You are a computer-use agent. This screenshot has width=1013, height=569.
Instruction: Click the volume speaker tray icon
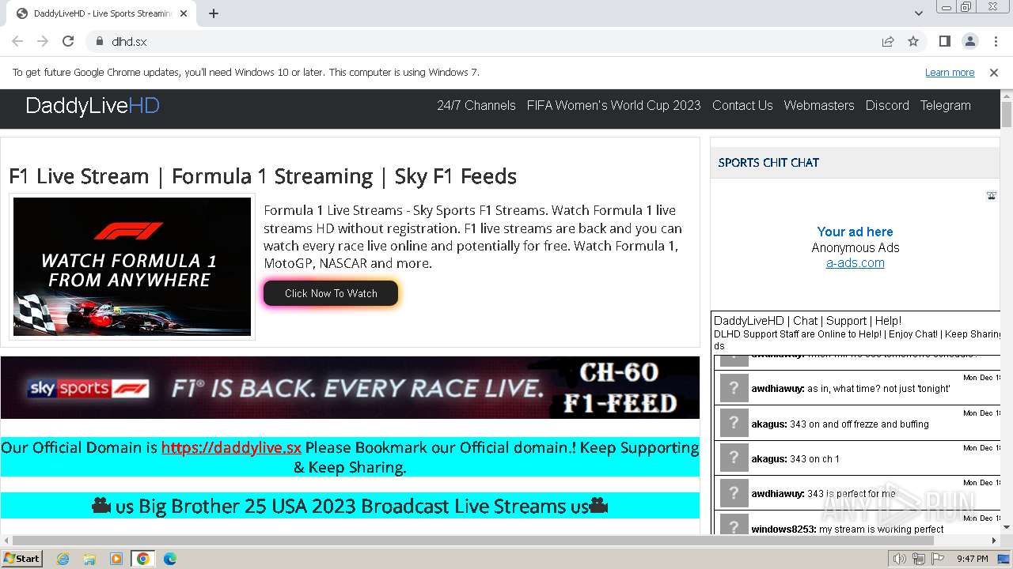point(900,559)
